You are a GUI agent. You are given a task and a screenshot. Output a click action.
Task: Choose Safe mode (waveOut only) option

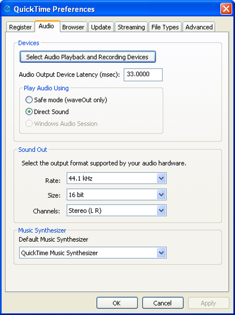(29, 100)
